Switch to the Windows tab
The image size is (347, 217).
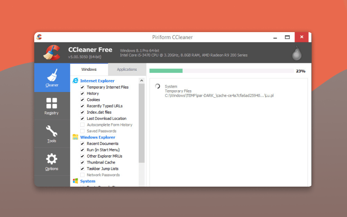click(89, 69)
